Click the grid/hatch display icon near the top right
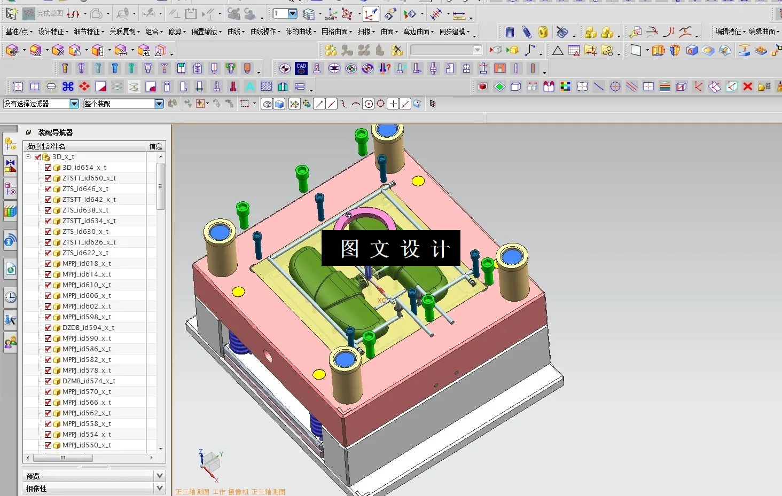Screen dimensions: 782x496 click(x=573, y=50)
